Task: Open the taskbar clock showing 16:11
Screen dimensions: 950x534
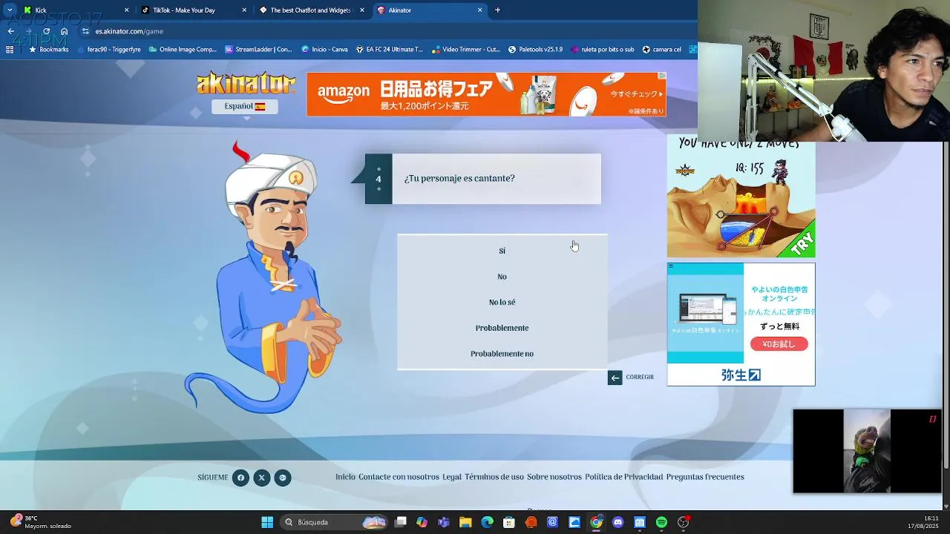Action: point(923,522)
